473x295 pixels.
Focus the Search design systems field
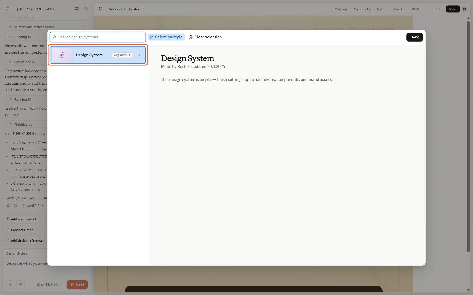point(98,37)
